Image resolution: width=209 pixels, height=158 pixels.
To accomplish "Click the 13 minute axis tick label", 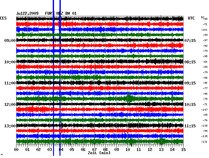I will click(x=161, y=150).
